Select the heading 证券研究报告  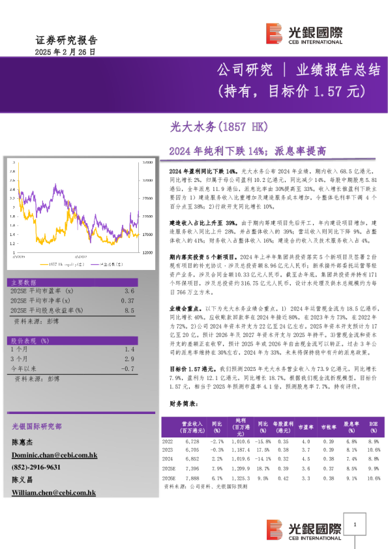[x=66, y=40]
